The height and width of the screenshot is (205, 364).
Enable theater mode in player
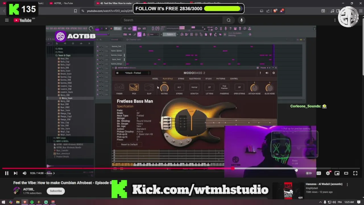(346, 173)
